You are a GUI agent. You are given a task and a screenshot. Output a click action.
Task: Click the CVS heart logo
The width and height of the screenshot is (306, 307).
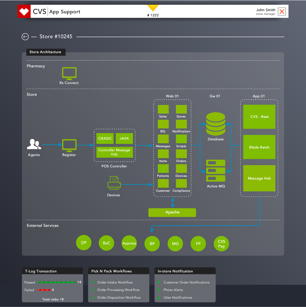[x=24, y=12]
